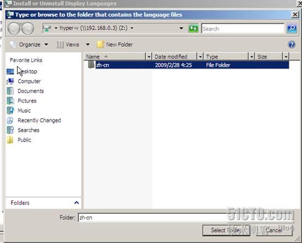302x243 pixels.
Task: Click the Pictures icon in Favorite Links
Action: (10, 101)
